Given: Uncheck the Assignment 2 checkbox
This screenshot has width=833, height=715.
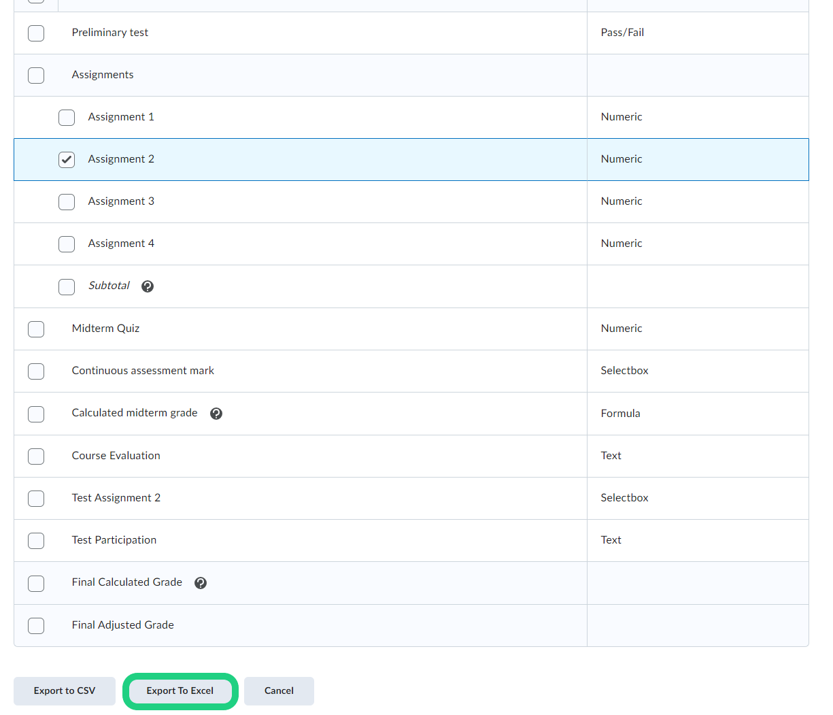Looking at the screenshot, I should (x=67, y=160).
